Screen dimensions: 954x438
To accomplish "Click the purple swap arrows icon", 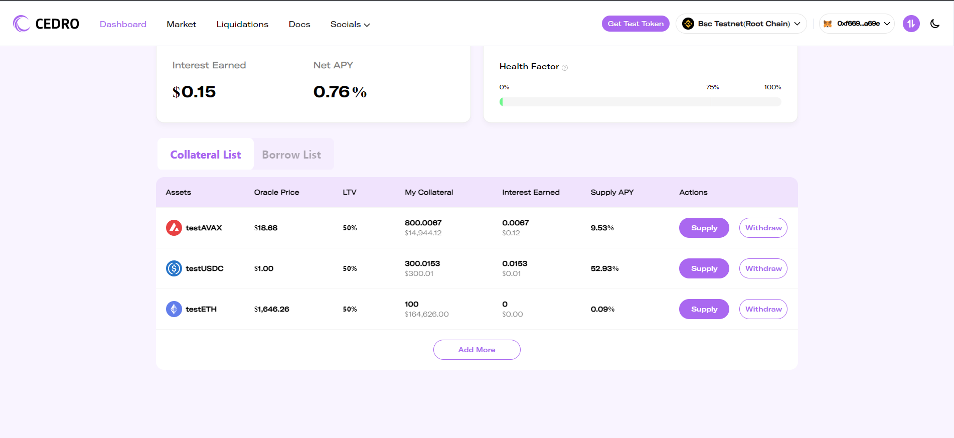I will click(911, 24).
